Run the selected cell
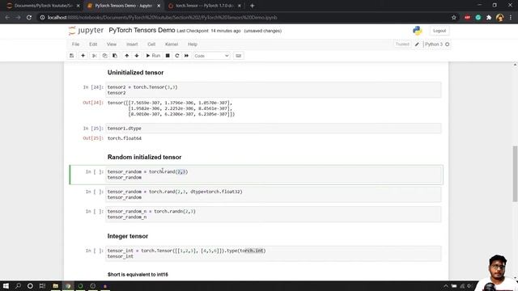Viewport: 518px width, 291px height. pos(153,56)
